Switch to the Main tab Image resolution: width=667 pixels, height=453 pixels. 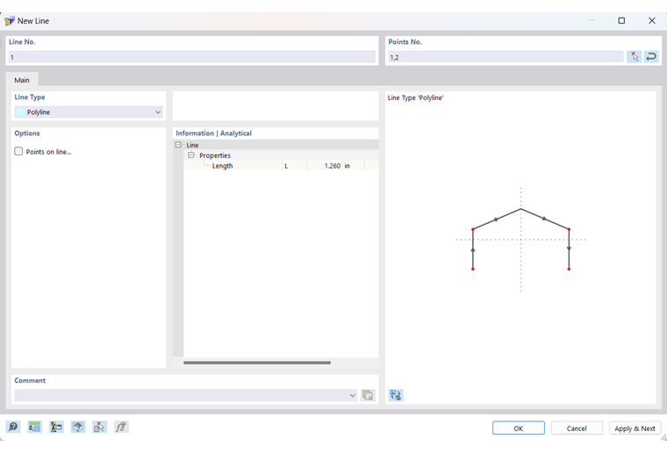pos(22,80)
